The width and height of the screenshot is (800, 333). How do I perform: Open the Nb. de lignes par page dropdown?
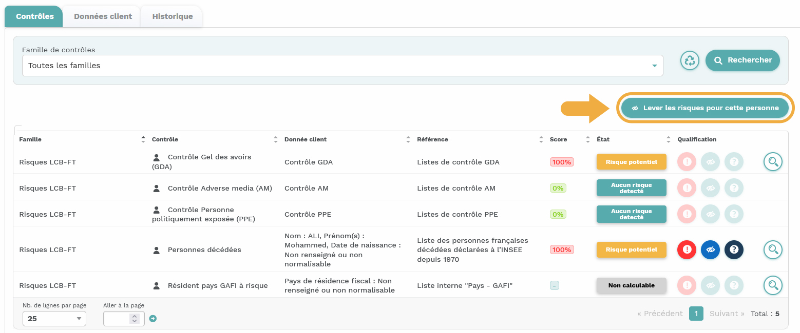pos(54,319)
